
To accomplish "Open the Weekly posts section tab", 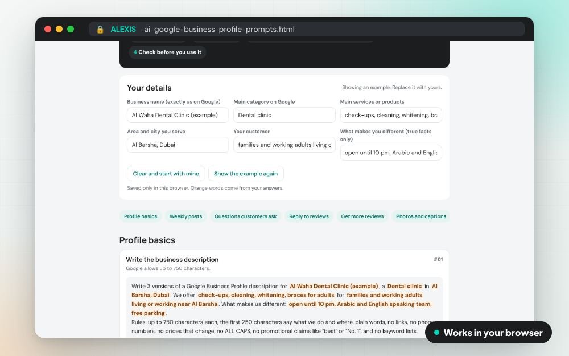I will 186,216.
